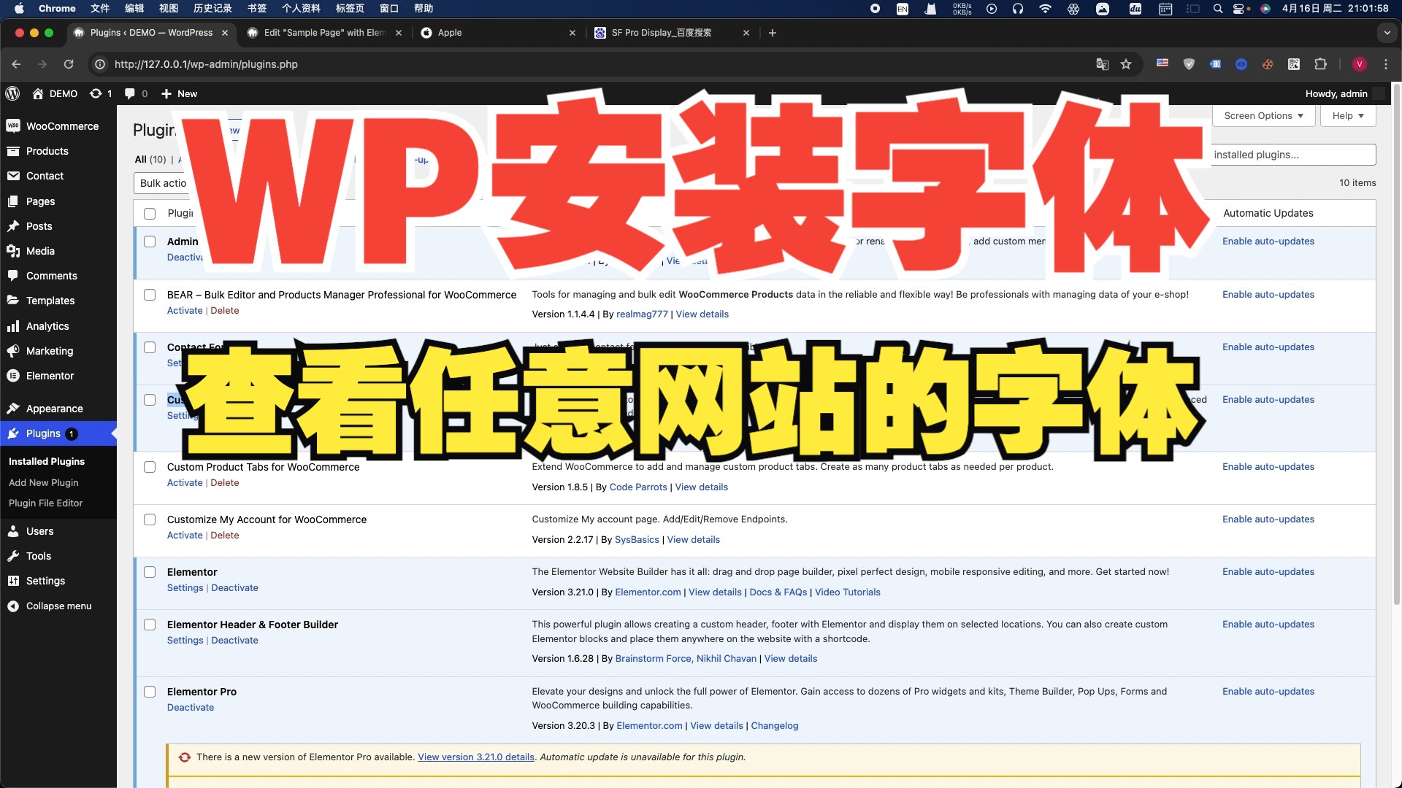
Task: Open Wi-Fi status in menu bar
Action: [x=1046, y=9]
